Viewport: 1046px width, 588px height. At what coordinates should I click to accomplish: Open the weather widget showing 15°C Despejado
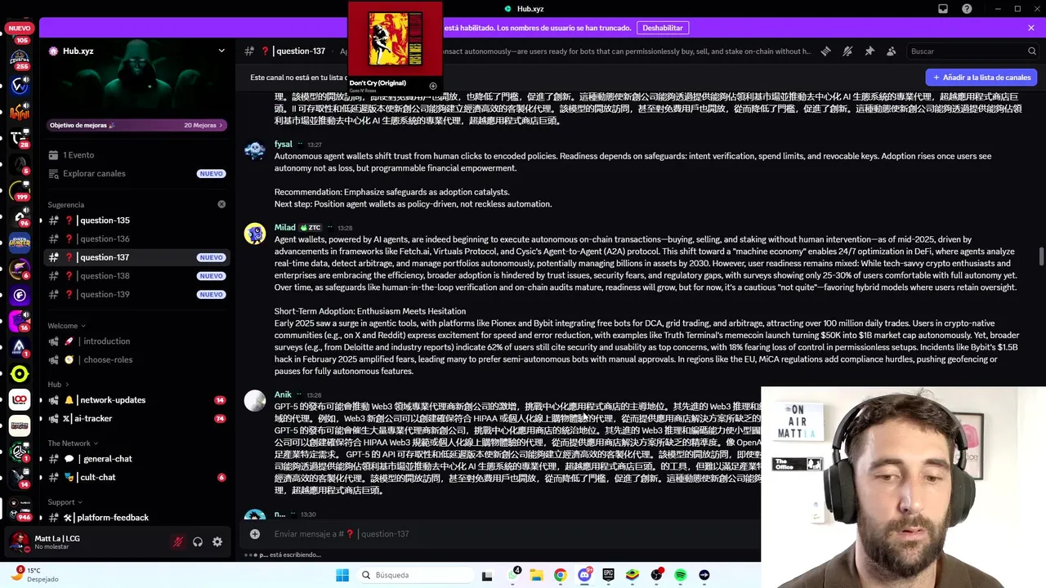34,575
